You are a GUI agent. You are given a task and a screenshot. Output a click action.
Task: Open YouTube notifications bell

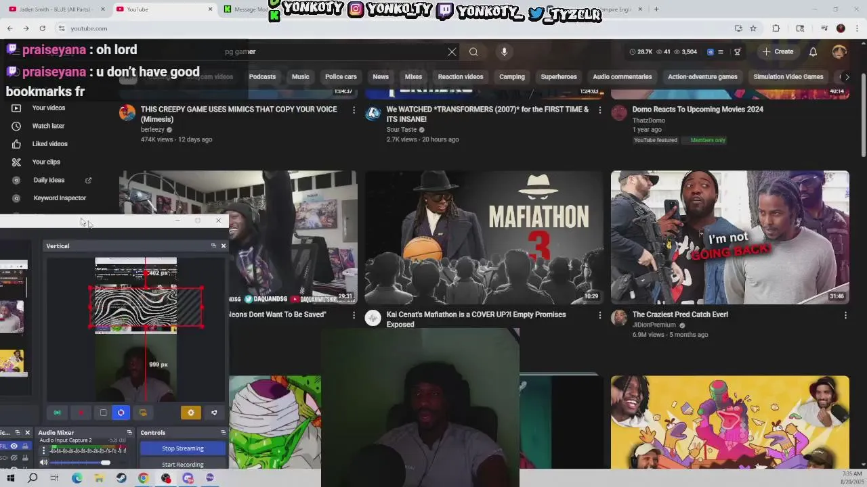pos(813,51)
